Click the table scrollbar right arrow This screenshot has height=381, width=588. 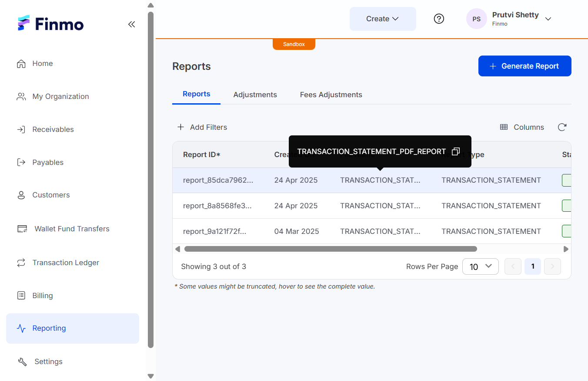(x=566, y=249)
